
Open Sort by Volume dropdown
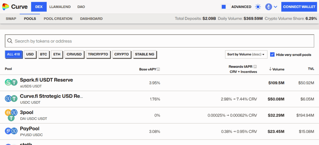pyautogui.click(x=246, y=55)
